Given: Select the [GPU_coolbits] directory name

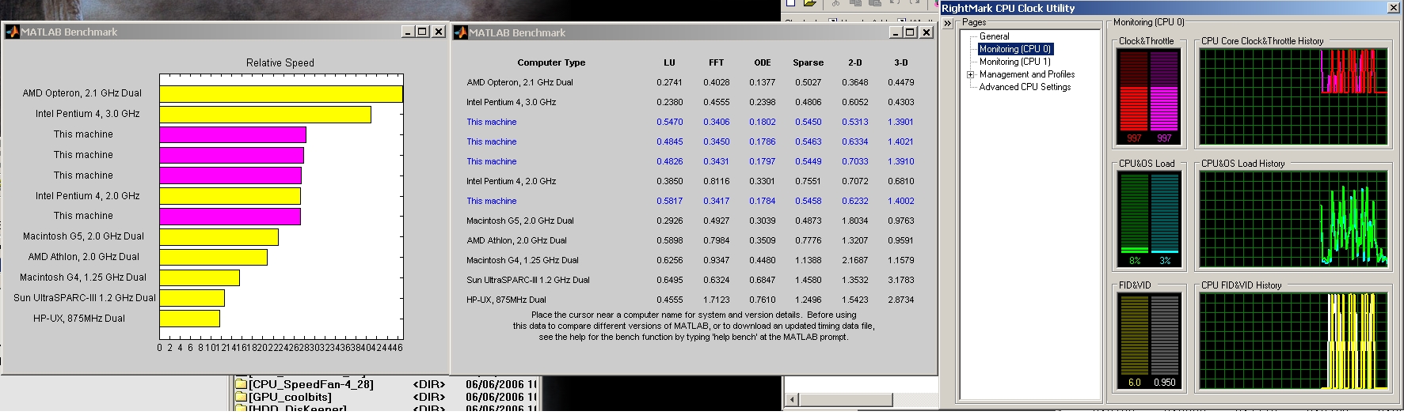Looking at the screenshot, I should [291, 397].
